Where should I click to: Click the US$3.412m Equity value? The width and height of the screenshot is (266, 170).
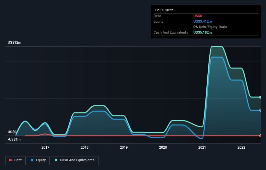202,21
